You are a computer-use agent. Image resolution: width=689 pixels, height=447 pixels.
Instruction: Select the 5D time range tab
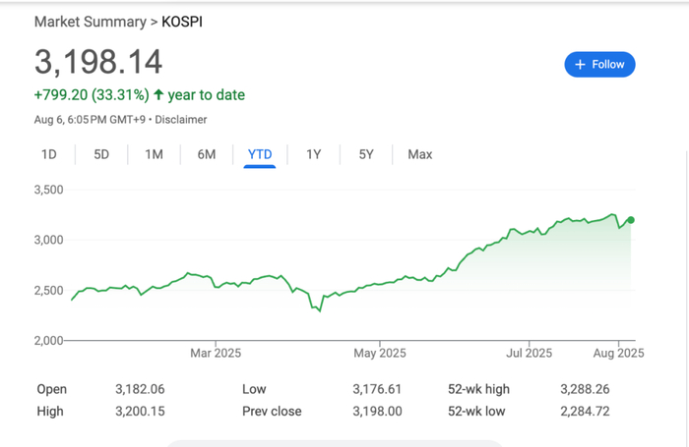pyautogui.click(x=101, y=154)
